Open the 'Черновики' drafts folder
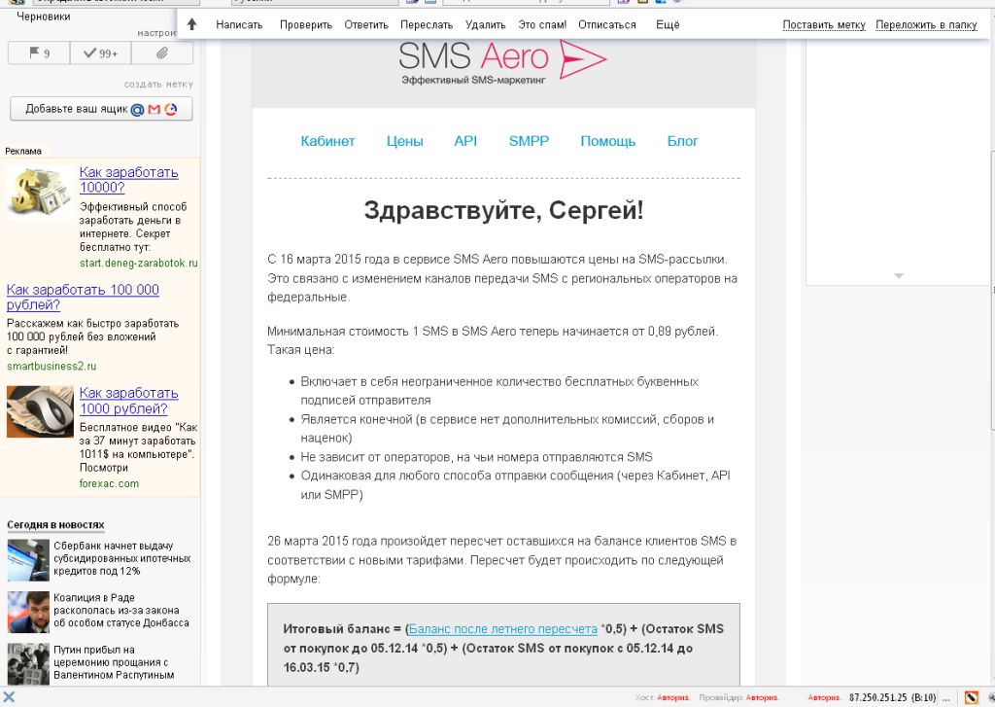 (44, 17)
